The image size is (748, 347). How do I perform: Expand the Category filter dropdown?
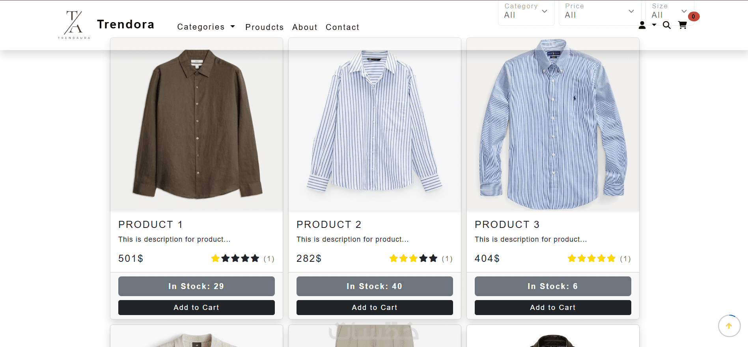pyautogui.click(x=526, y=12)
